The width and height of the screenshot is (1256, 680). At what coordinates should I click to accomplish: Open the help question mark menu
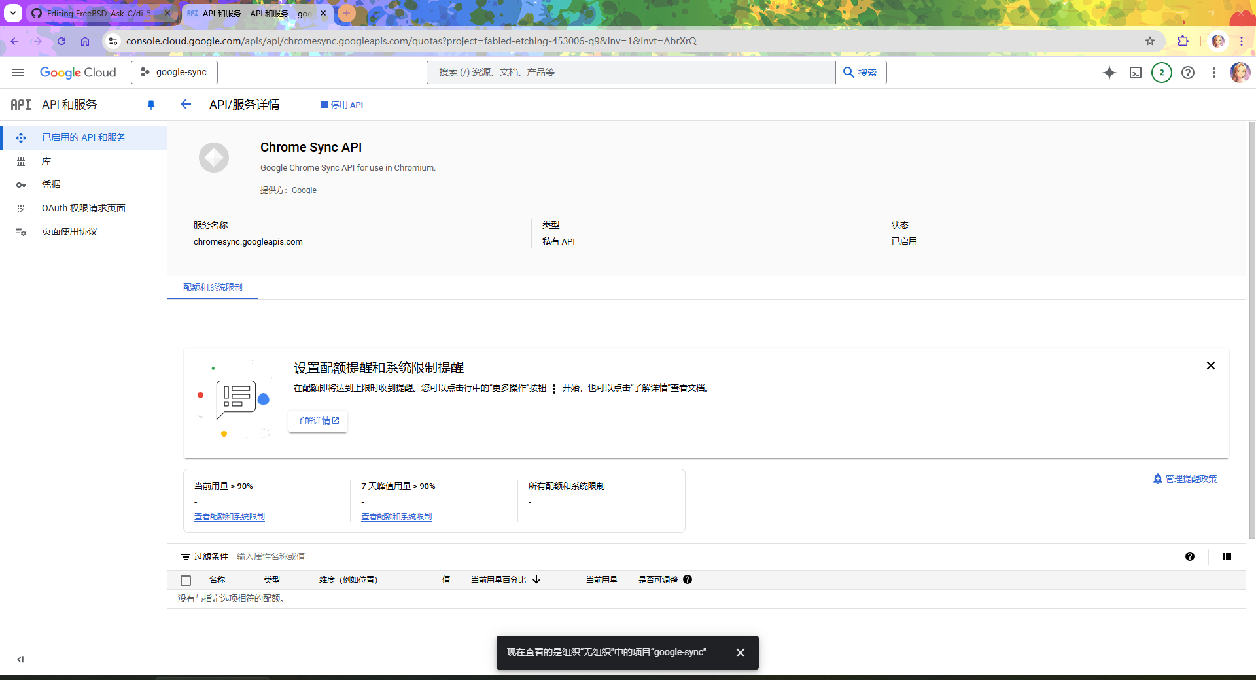1188,73
